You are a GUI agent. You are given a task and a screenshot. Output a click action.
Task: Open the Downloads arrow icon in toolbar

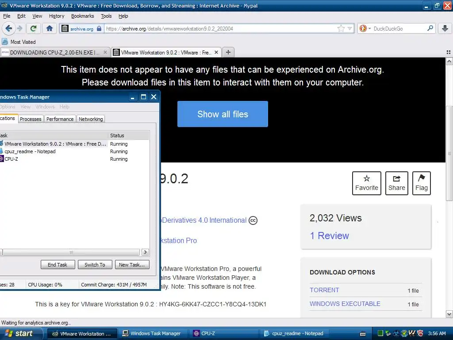tap(445, 28)
